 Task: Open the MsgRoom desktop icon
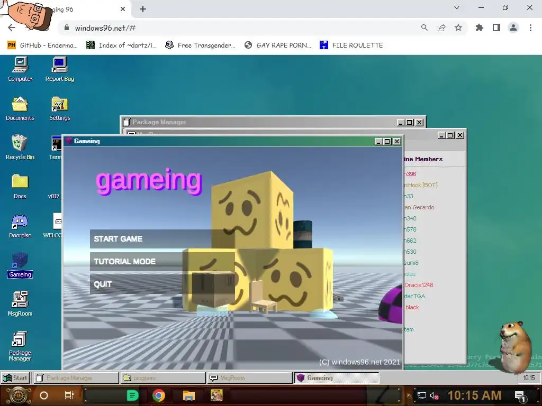20,304
